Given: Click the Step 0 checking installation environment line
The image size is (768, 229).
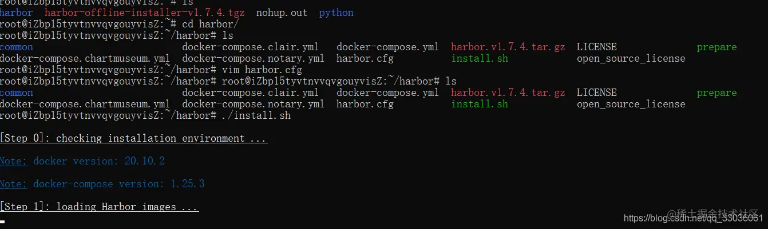Looking at the screenshot, I should (x=133, y=138).
